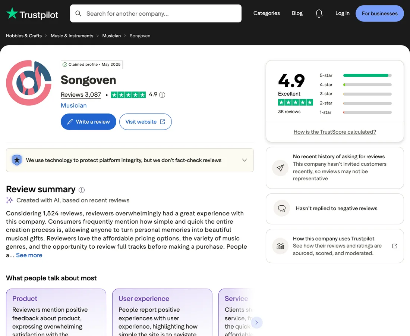
Task: Click the Excellent rating label
Action: tap(289, 94)
